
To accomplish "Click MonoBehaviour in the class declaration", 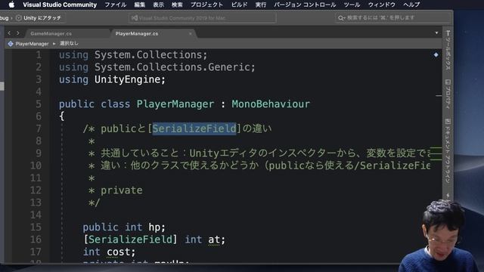I will pos(271,104).
